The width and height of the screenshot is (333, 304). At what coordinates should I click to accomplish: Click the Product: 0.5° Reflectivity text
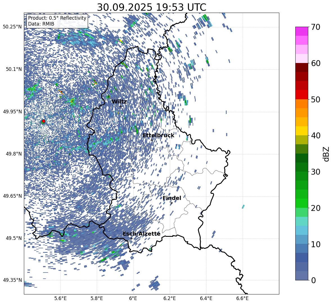pos(57,18)
